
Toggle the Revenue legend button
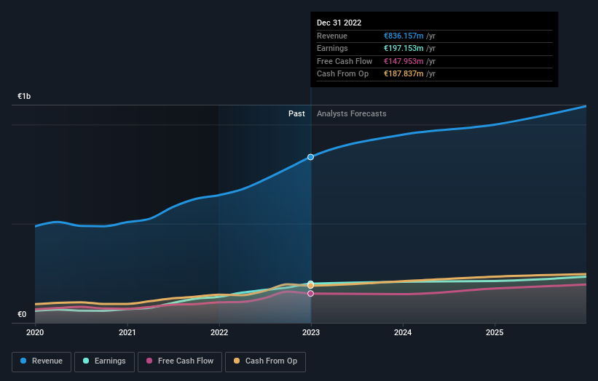[x=42, y=361]
